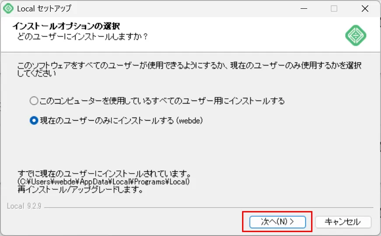Click the Local セットアップ window title text

point(44,8)
